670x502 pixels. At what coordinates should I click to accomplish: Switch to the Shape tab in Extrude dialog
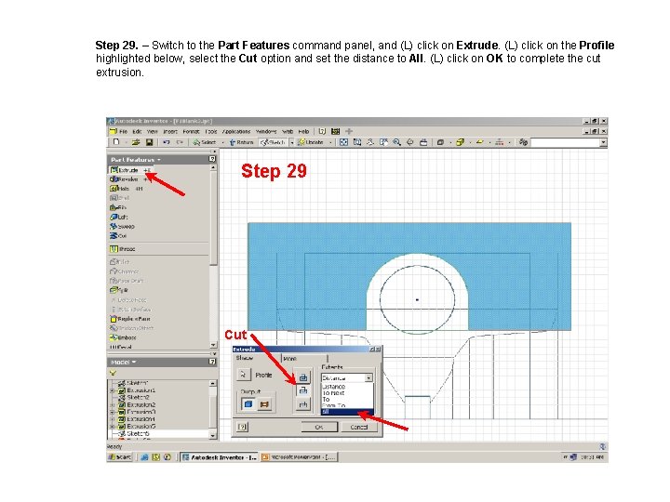point(245,358)
